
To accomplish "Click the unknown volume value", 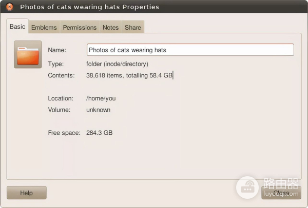I will (x=98, y=110).
